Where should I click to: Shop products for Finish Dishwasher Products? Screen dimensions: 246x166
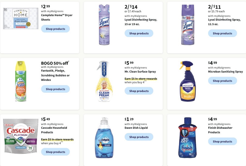[x=222, y=142]
